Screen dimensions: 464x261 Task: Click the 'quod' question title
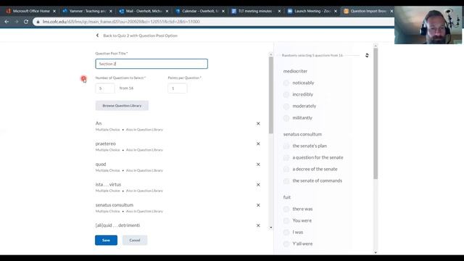point(101,164)
